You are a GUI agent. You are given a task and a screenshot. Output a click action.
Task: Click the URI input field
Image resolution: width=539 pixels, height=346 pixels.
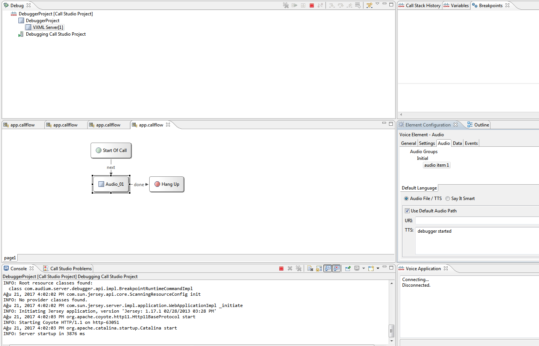coord(477,221)
